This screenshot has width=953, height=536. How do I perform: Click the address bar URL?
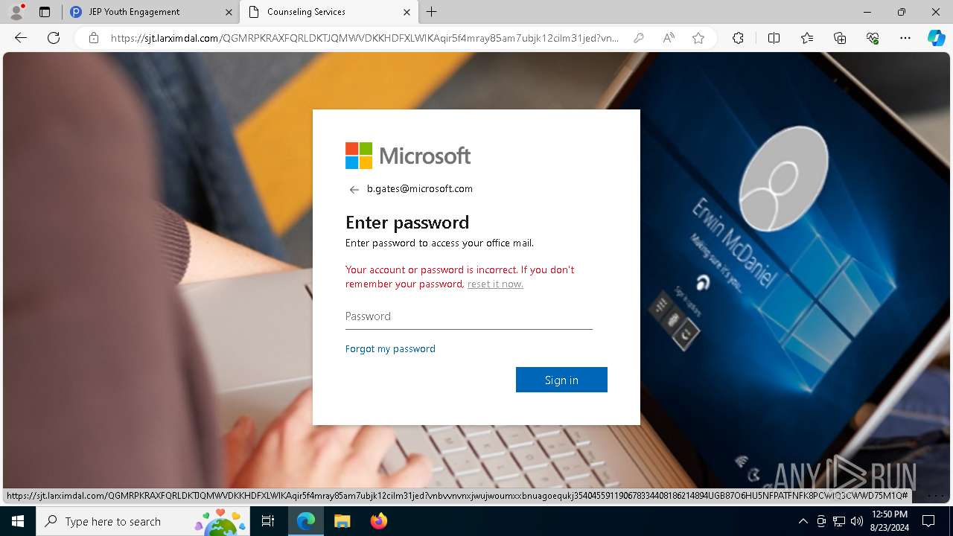tap(365, 38)
